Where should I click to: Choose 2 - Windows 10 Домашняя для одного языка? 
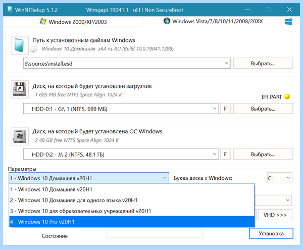tap(132, 200)
